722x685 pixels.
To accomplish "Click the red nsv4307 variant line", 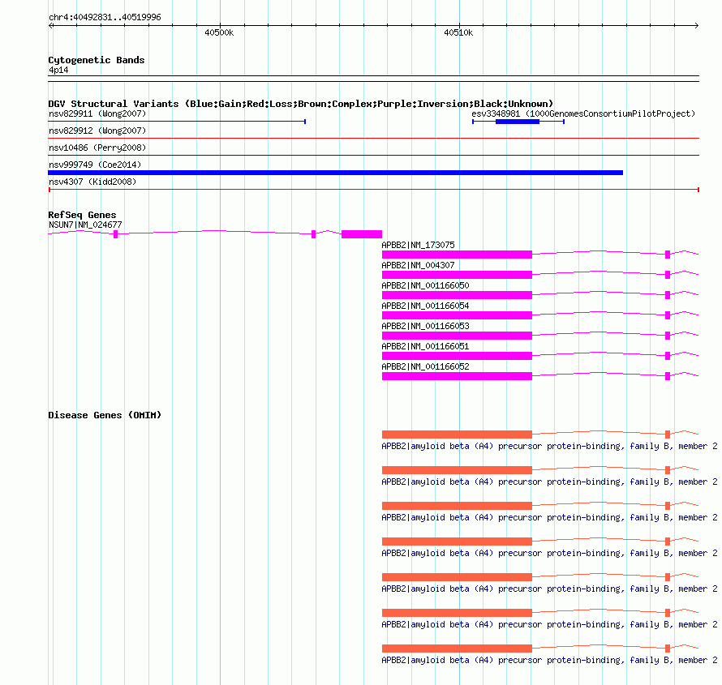I will pyautogui.click(x=373, y=189).
